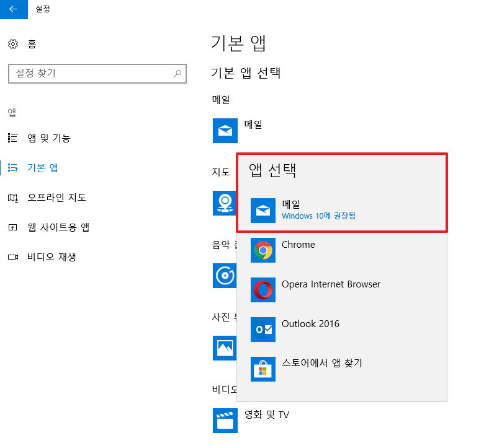This screenshot has height=446, width=489.
Task: Select 기본 앱 in sidebar
Action: pos(42,168)
